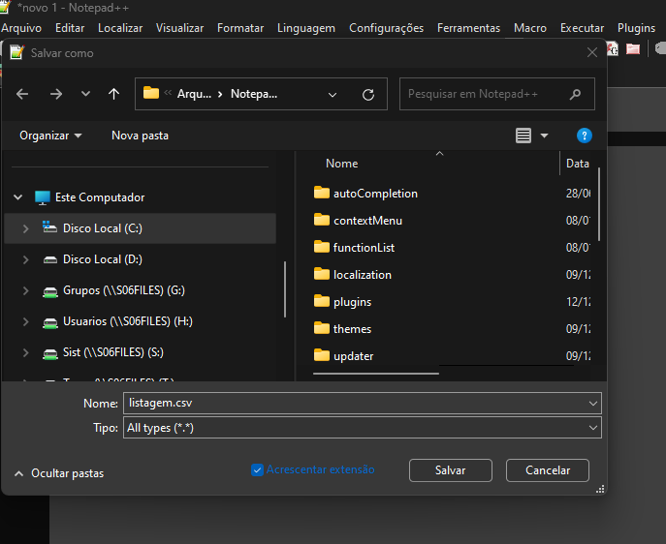Open the blue help icon
Viewport: 666px width, 544px height.
pyautogui.click(x=585, y=136)
